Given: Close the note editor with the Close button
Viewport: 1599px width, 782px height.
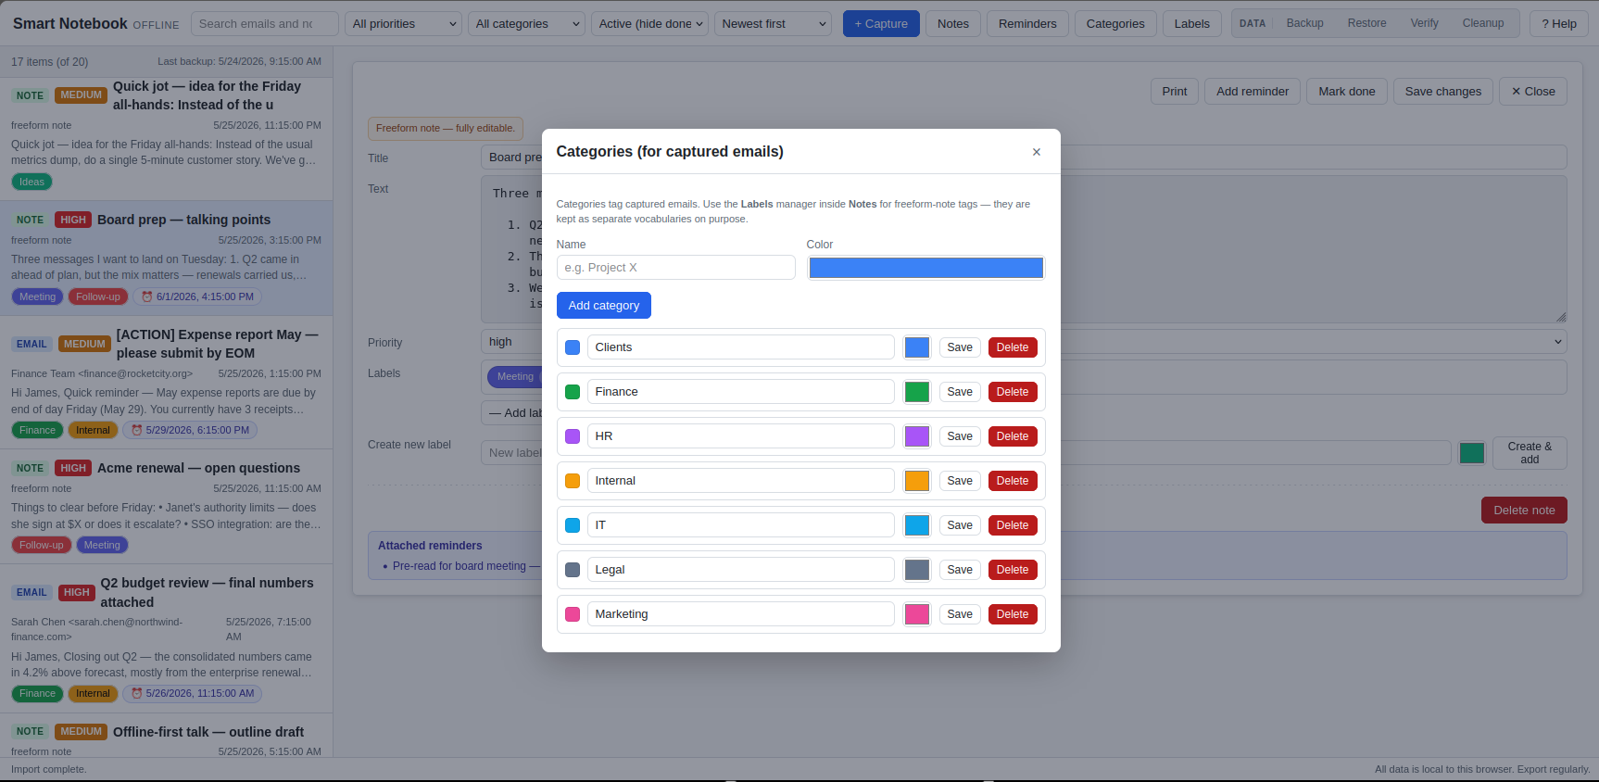Looking at the screenshot, I should [1533, 92].
